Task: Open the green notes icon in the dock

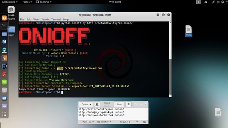Action: click(x=4, y=82)
